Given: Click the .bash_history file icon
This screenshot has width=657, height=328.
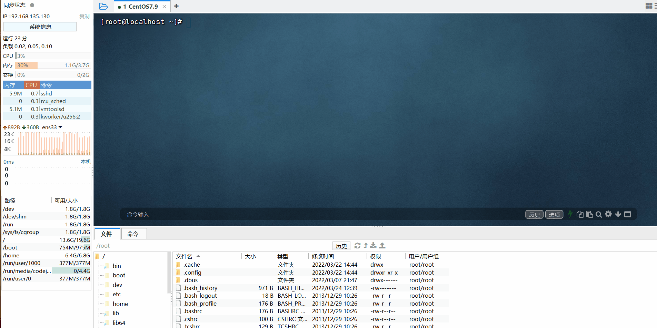Looking at the screenshot, I should coord(178,288).
